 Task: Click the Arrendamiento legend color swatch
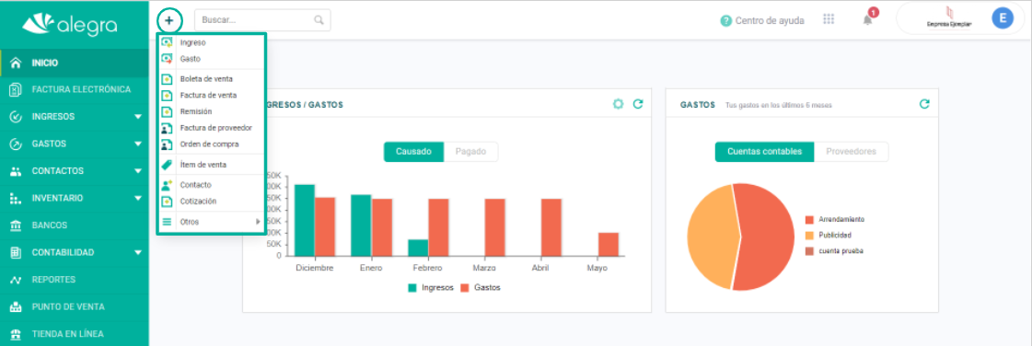click(x=809, y=219)
